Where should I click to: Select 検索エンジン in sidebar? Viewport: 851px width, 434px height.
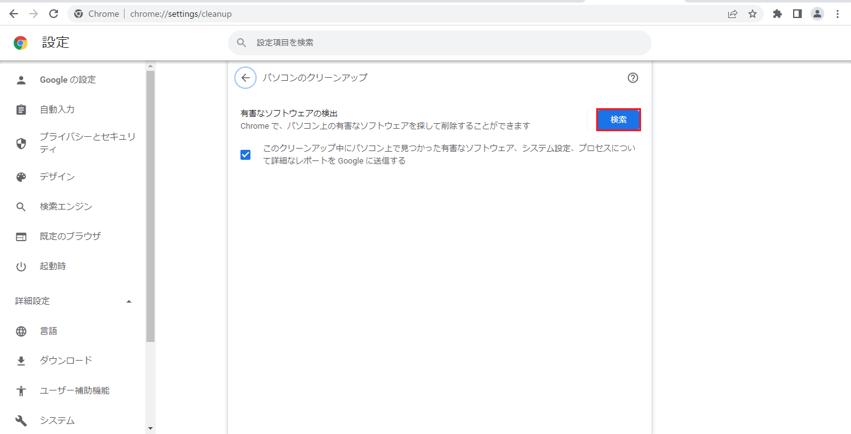coord(66,206)
